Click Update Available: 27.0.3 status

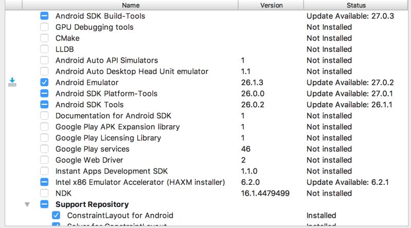[350, 16]
